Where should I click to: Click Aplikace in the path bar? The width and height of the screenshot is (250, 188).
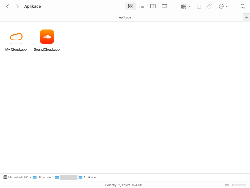coord(87,177)
